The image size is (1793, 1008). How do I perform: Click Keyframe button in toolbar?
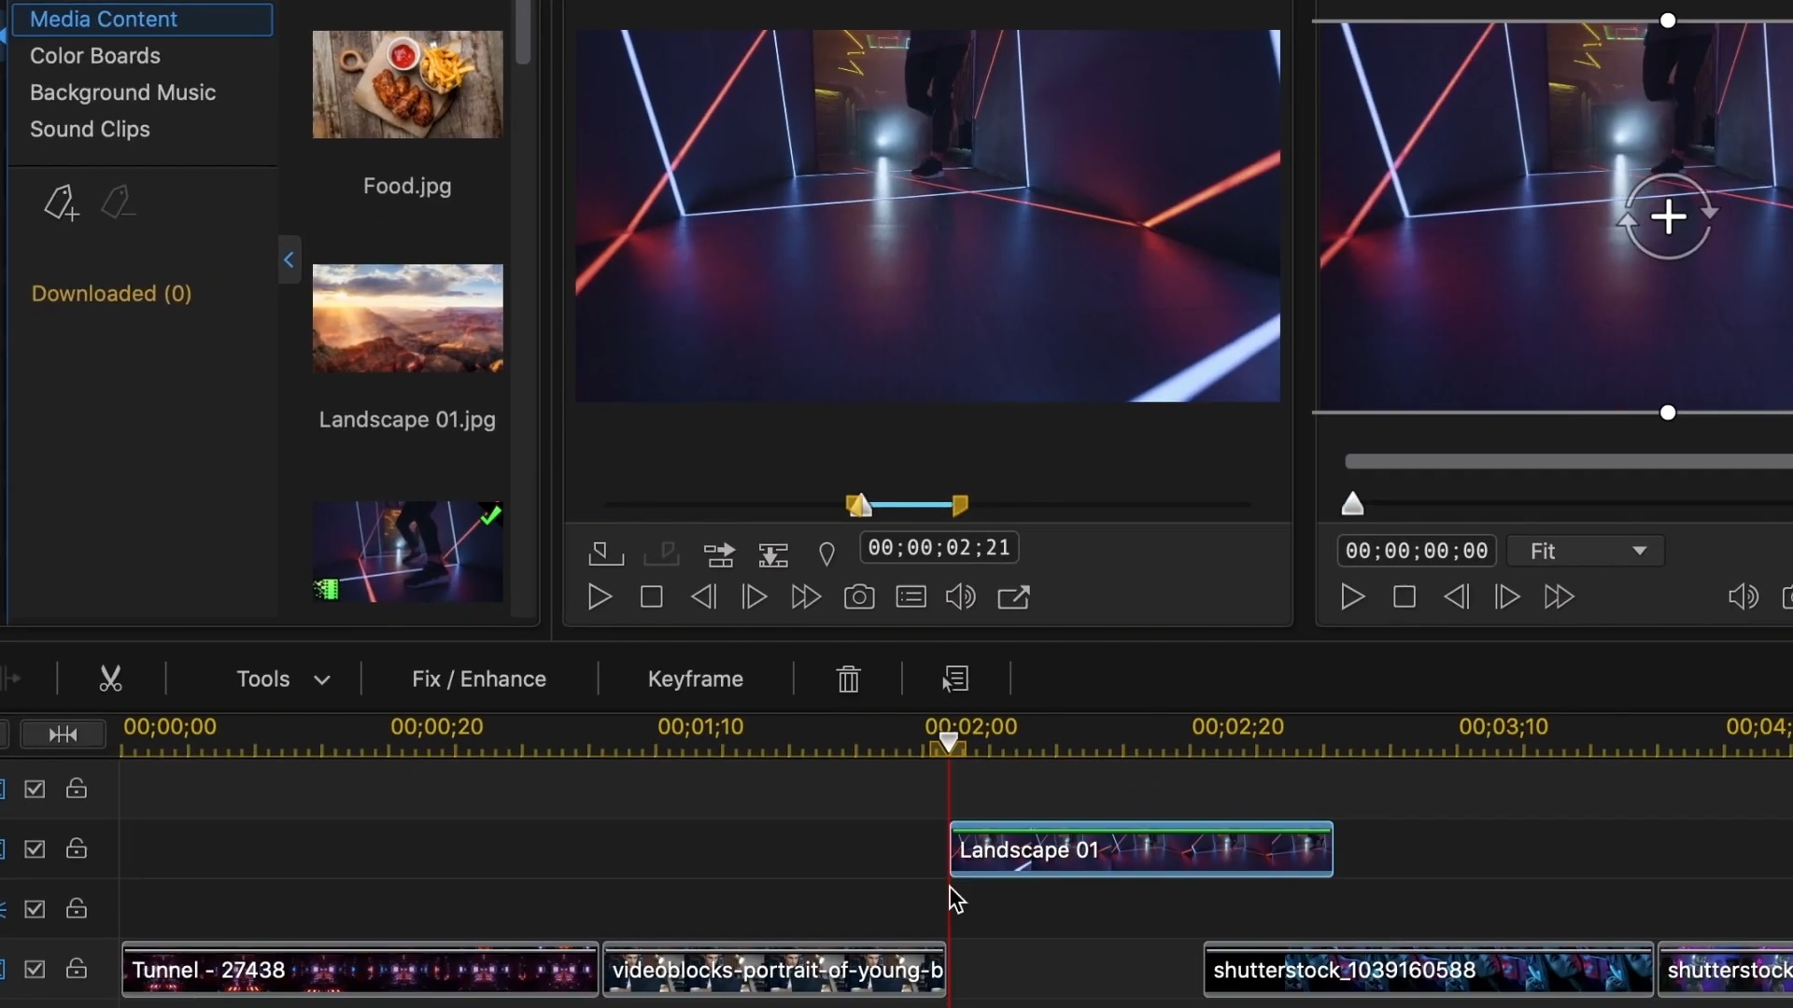(697, 679)
